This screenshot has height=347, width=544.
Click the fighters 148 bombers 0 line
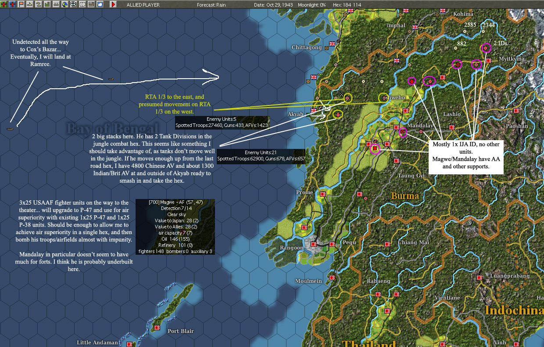point(175,251)
